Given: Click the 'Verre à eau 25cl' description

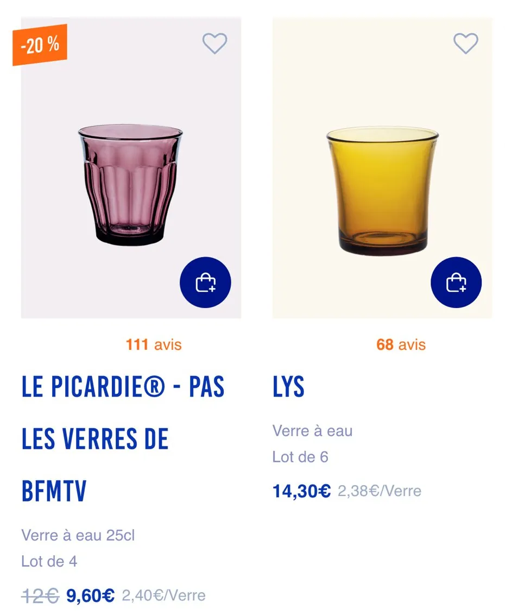Looking at the screenshot, I should pos(78,535).
